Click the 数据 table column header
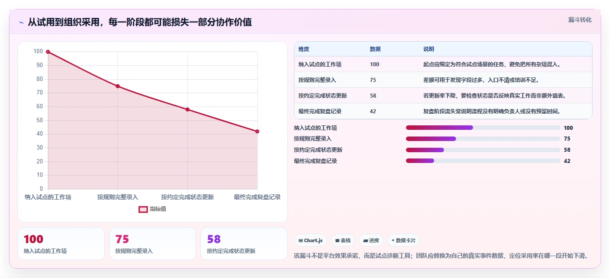 pyautogui.click(x=375, y=49)
